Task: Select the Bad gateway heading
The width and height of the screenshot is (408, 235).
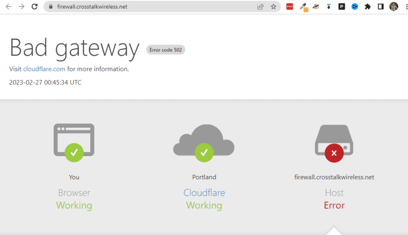Action: click(x=75, y=48)
